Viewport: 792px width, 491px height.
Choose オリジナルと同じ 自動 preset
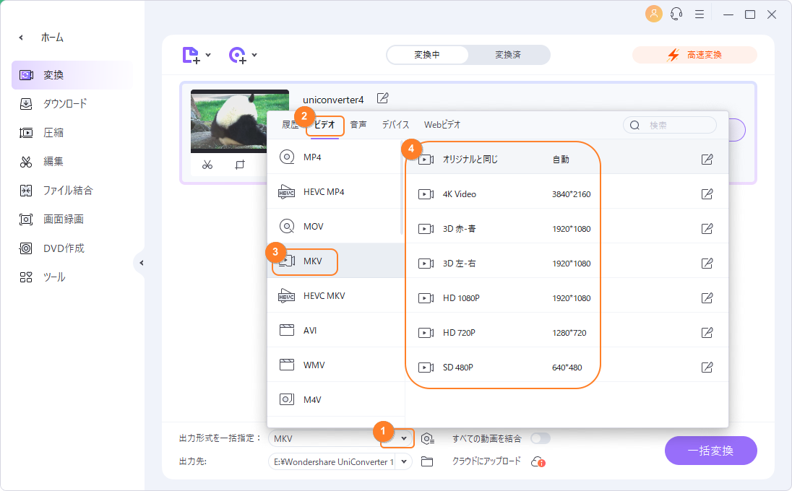[x=567, y=160]
